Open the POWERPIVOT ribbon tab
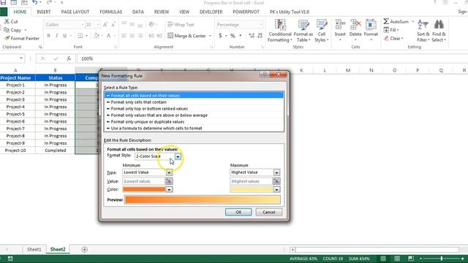Screen dimensions: 468x263 click(x=246, y=12)
